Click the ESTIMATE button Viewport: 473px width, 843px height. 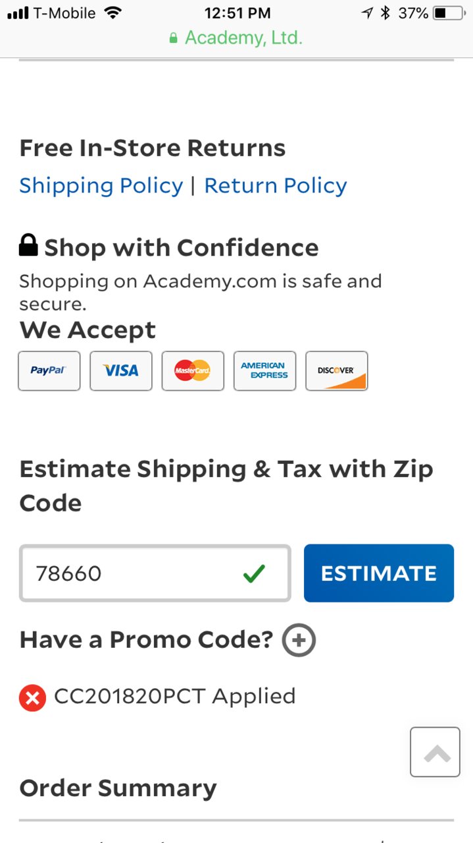379,573
